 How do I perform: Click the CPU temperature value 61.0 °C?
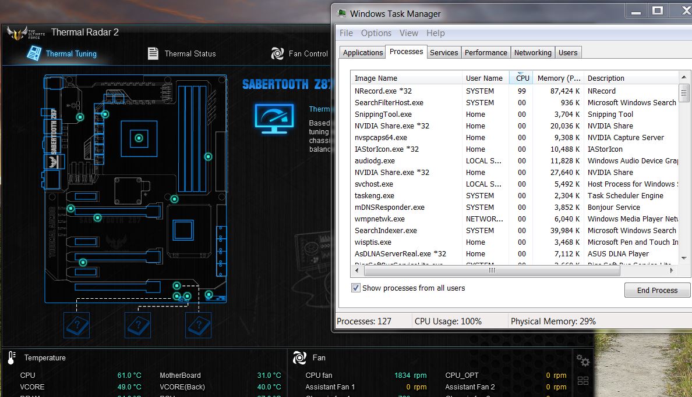point(129,375)
